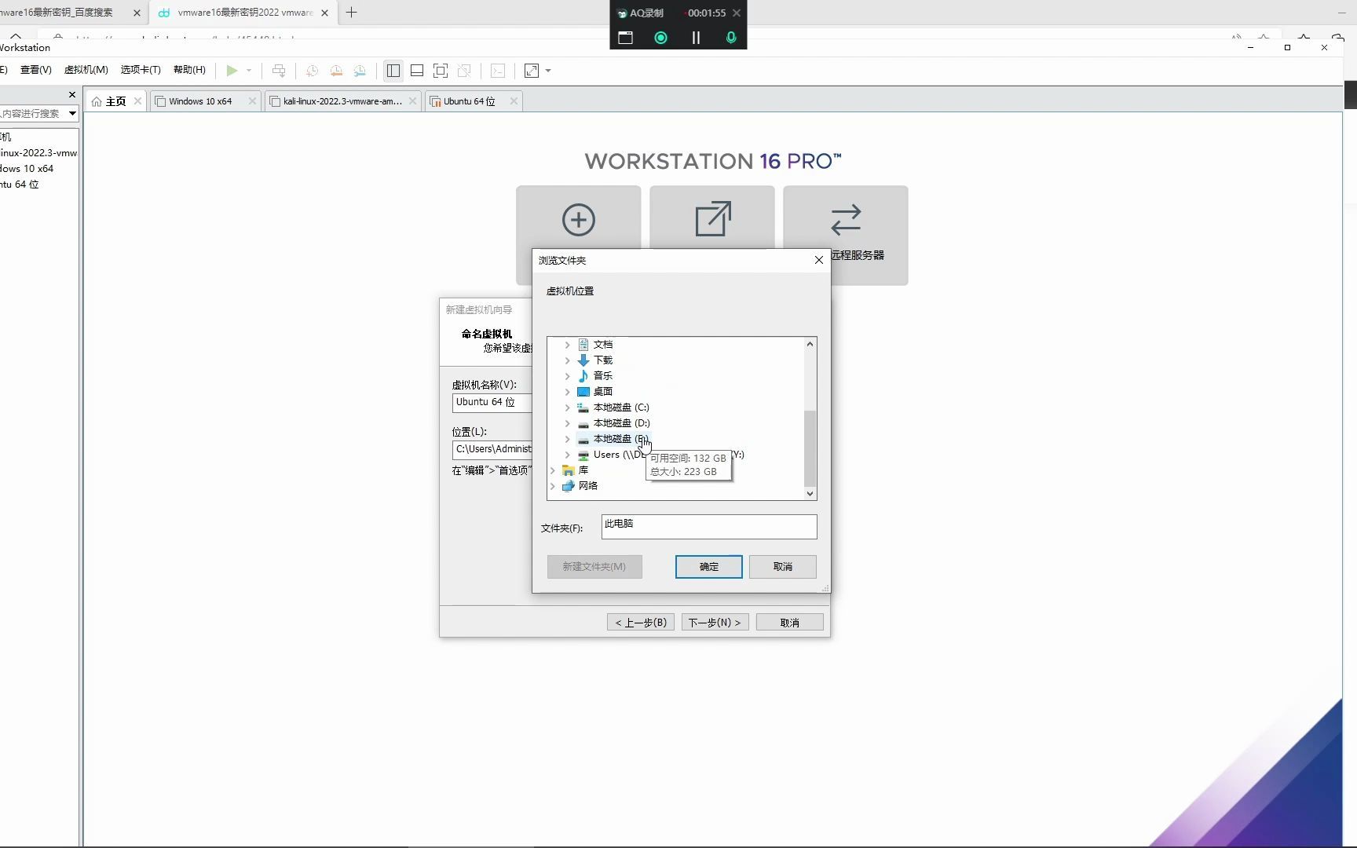Expand the 音乐 folder node
The height and width of the screenshot is (848, 1357).
567,376
